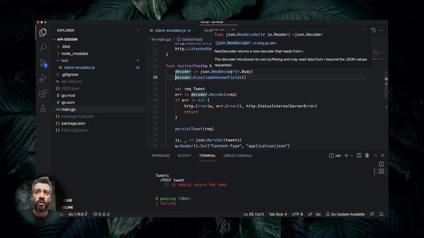Open the go.mod file
The image size is (424, 238).
tap(68, 95)
